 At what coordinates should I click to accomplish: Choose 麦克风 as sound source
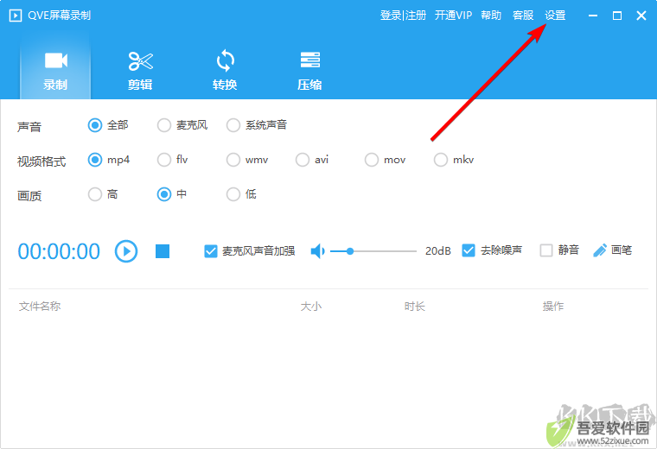164,125
